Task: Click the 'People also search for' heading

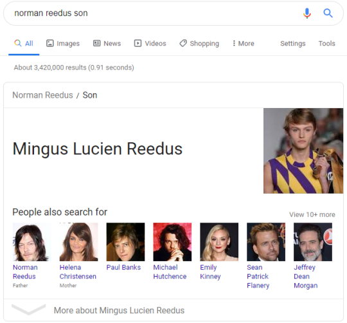Action: click(60, 212)
